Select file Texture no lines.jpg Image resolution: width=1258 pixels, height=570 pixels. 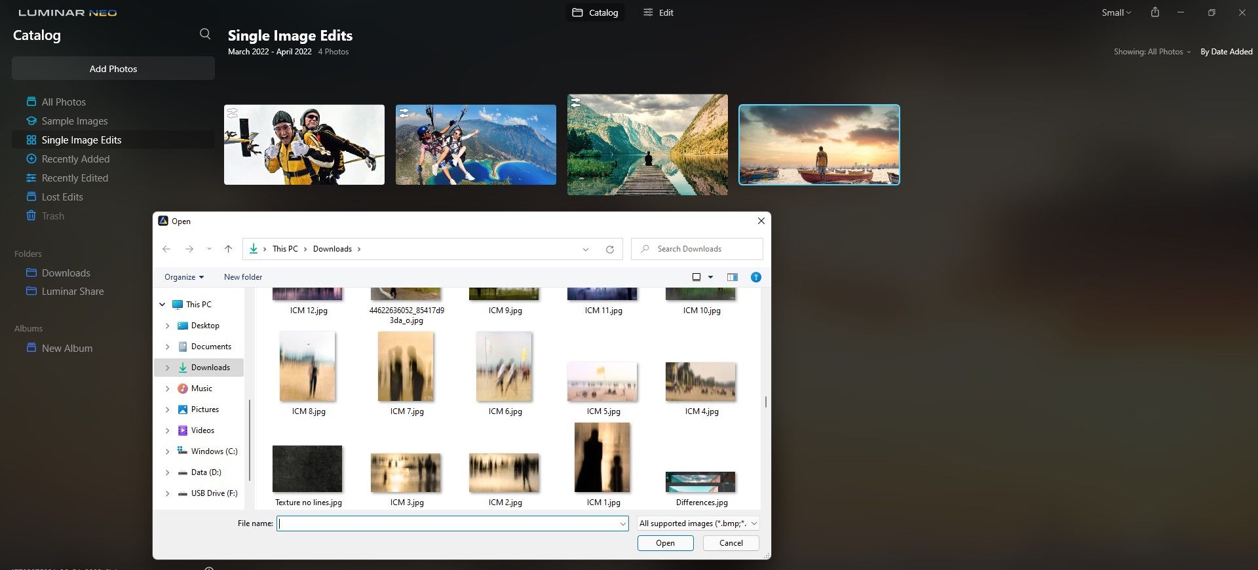(308, 476)
